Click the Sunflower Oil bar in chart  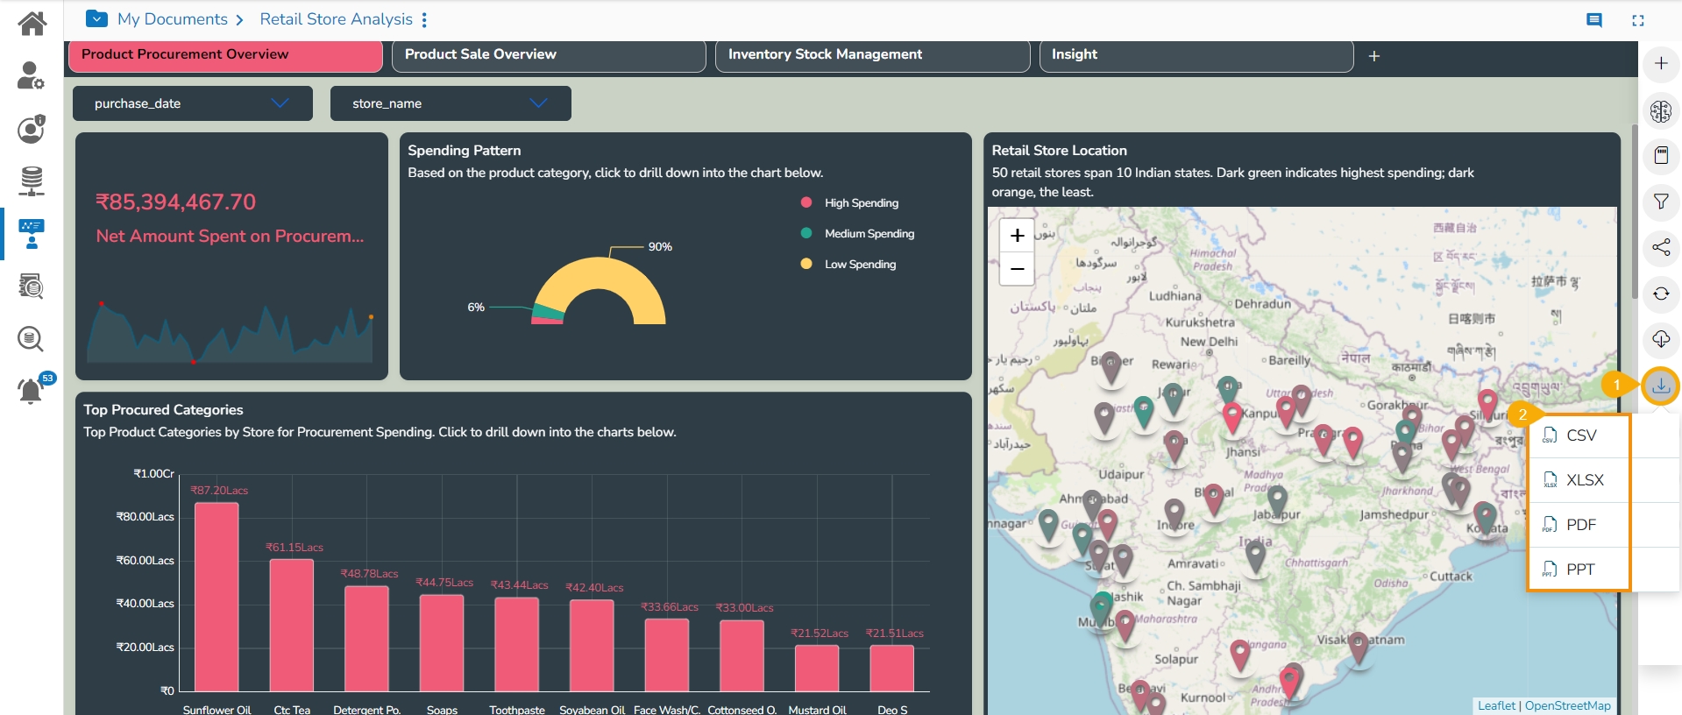click(x=216, y=596)
